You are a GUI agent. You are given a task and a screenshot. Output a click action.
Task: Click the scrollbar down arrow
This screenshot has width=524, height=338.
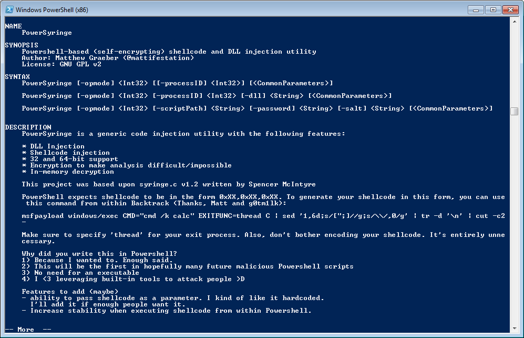pyautogui.click(x=515, y=329)
